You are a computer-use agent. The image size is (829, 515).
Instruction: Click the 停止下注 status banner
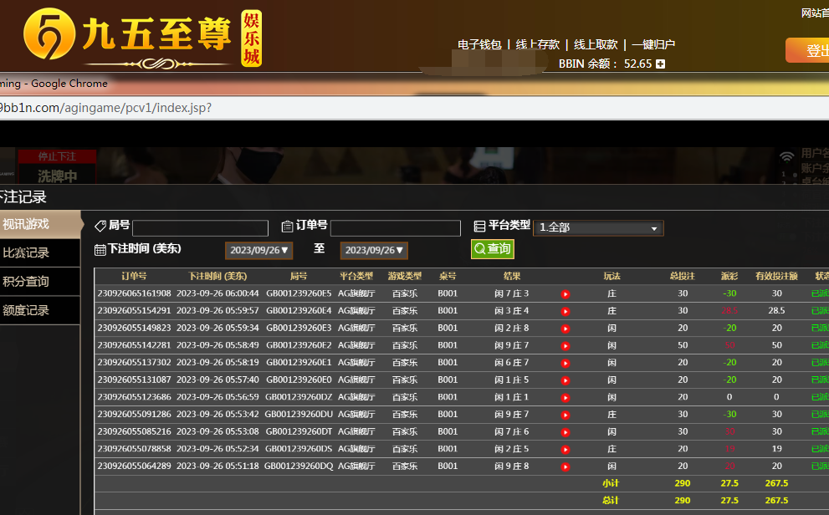57,156
